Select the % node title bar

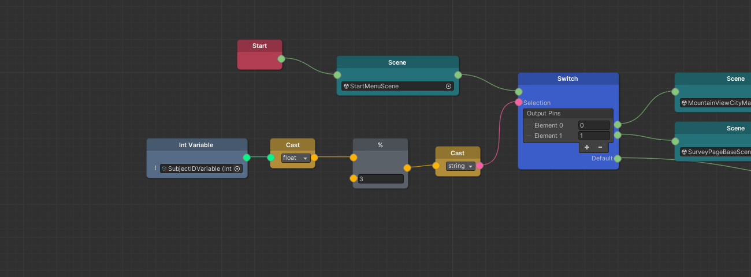pos(380,145)
